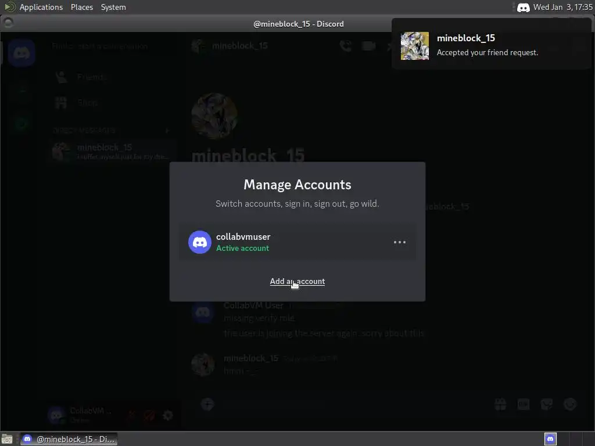
Task: Open the Applications menu
Action: [41, 7]
